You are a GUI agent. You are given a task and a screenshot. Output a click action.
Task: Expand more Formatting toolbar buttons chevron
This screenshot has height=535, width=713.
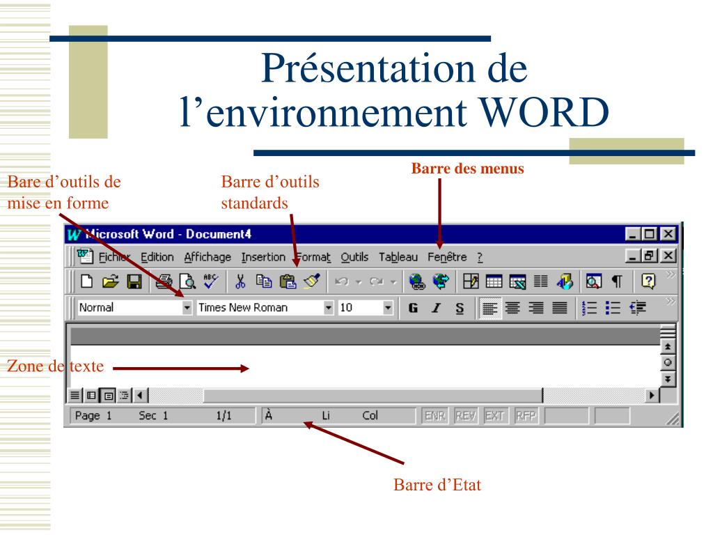tap(671, 301)
